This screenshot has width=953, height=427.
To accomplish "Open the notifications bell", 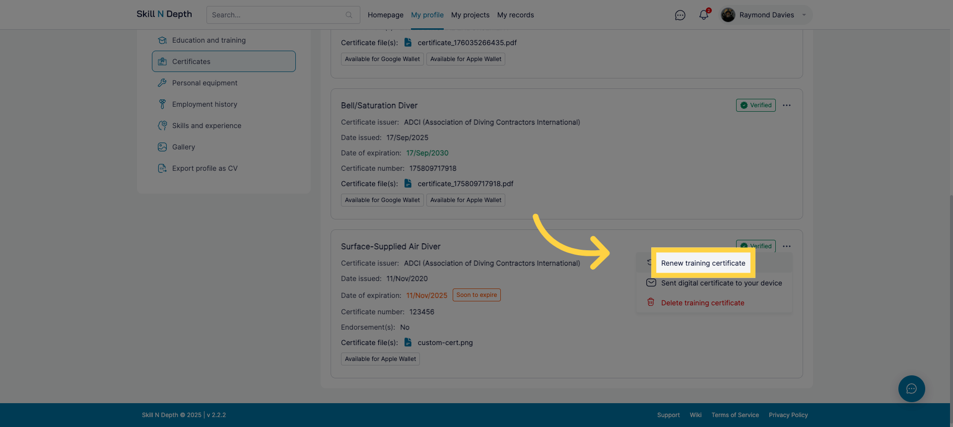I will (x=703, y=15).
